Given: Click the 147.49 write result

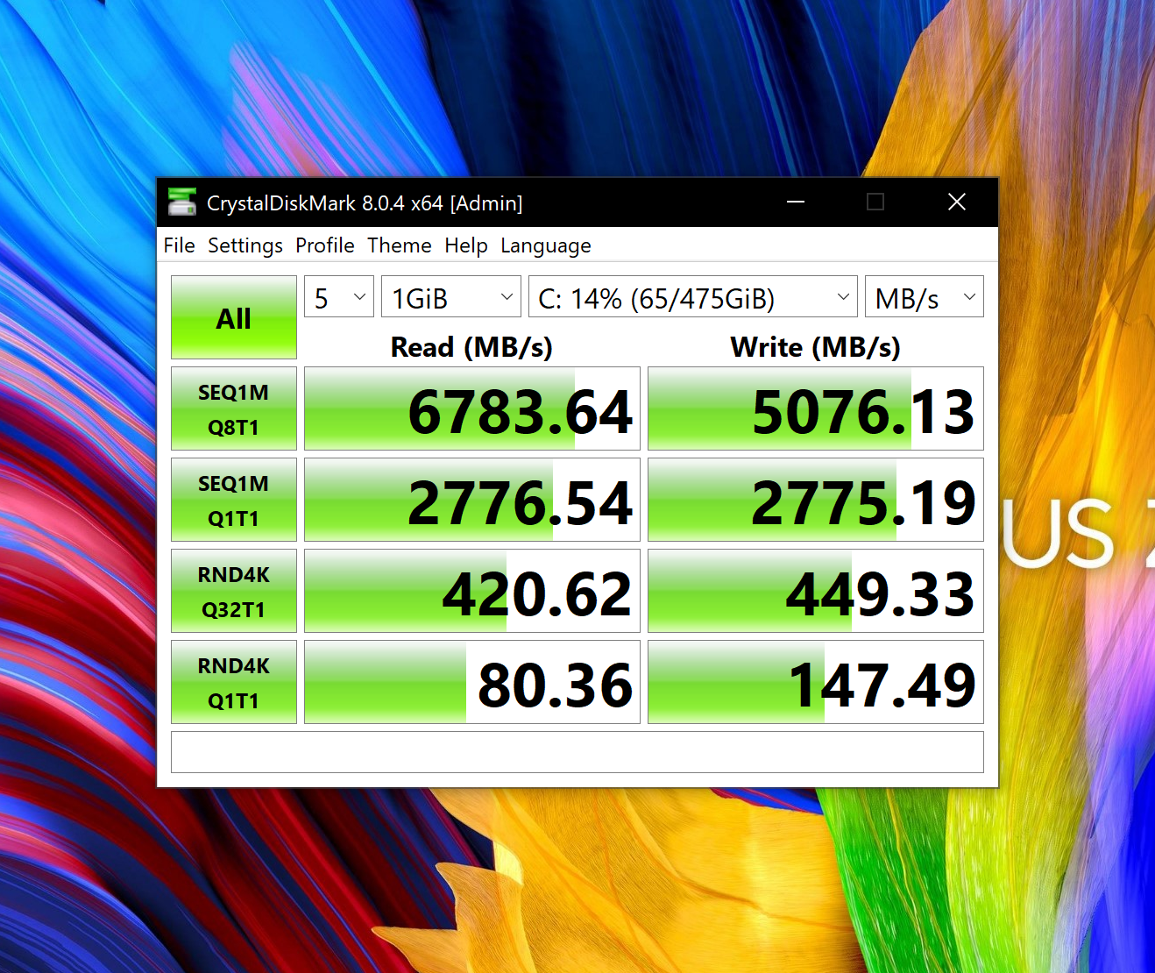Looking at the screenshot, I should tap(816, 682).
